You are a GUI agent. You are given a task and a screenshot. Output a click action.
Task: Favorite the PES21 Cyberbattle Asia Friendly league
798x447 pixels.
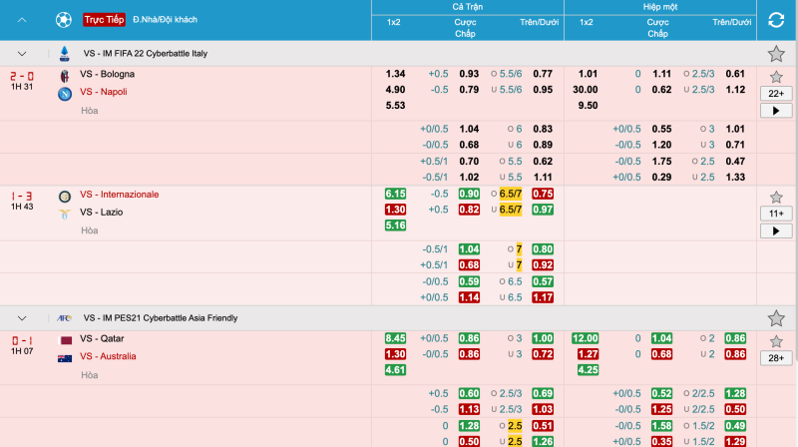click(x=776, y=318)
